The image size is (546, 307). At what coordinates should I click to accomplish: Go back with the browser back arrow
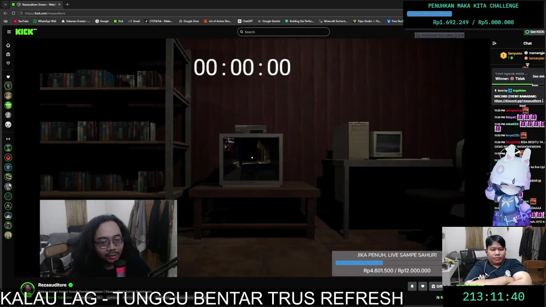pos(5,13)
